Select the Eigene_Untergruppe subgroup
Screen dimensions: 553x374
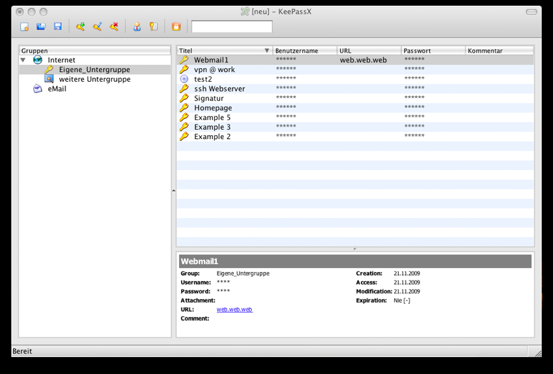pos(95,69)
